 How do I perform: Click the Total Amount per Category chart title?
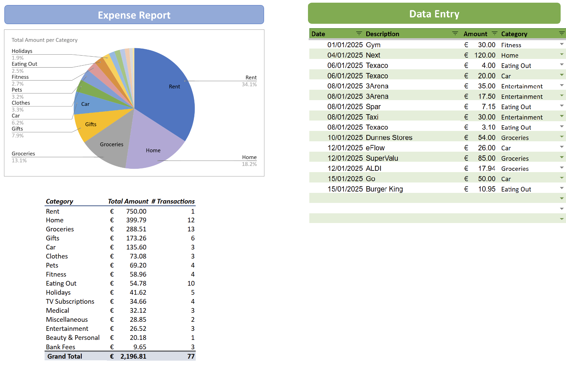coord(44,40)
